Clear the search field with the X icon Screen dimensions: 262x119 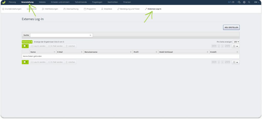coord(90,35)
